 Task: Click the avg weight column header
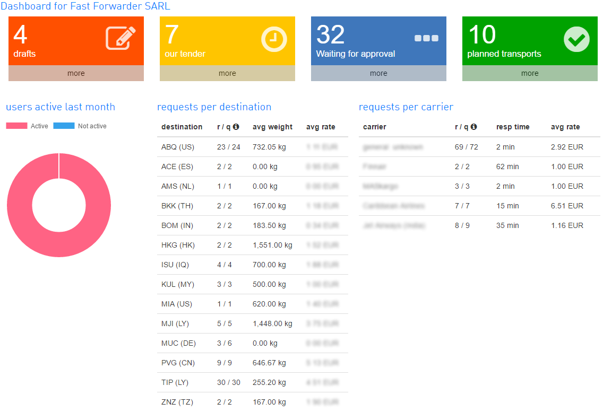(272, 127)
